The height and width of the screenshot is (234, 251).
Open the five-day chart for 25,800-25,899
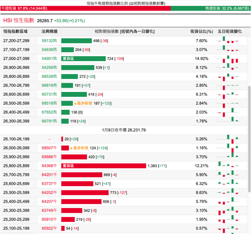point(228,166)
